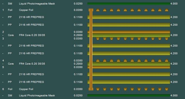
Task: Click the SM label in the row below layer 6
Action: (x=10, y=96)
